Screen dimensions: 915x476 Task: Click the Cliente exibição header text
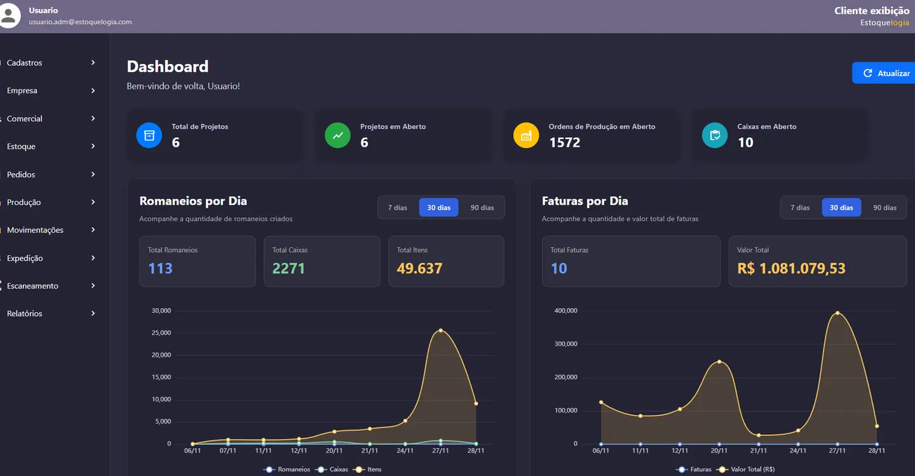point(872,11)
